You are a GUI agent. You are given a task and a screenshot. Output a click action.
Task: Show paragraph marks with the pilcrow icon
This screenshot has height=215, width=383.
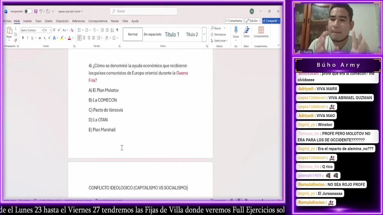(x=117, y=30)
